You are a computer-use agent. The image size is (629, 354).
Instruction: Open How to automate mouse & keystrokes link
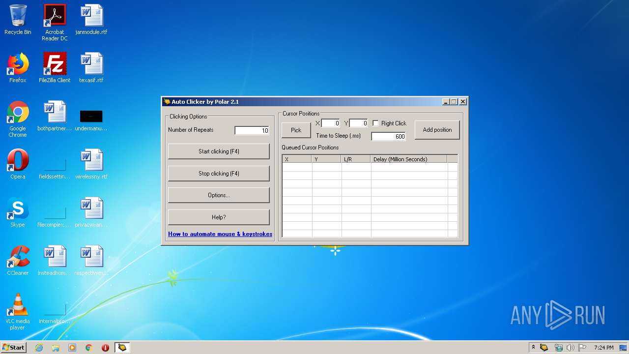pyautogui.click(x=220, y=234)
